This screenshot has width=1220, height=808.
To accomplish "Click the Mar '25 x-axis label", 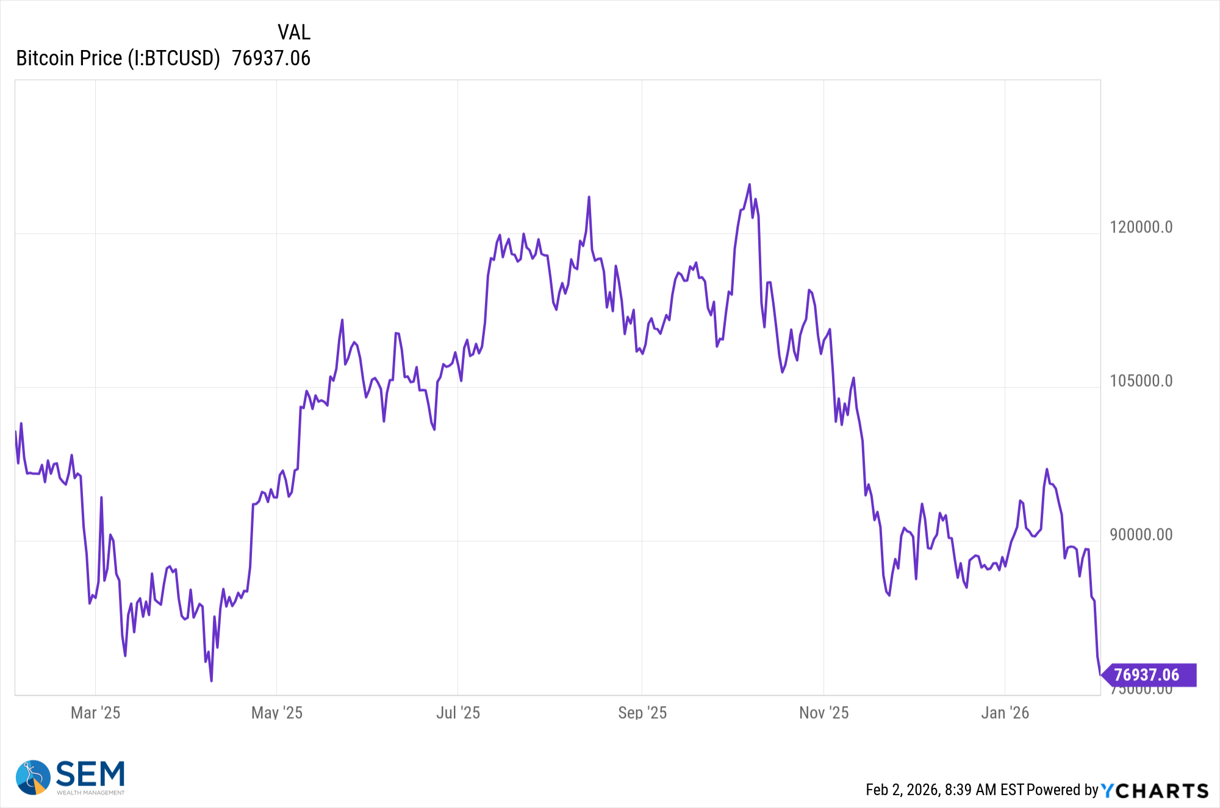I will tap(95, 713).
